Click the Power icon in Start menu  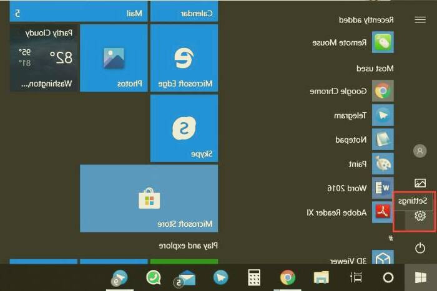point(420,249)
